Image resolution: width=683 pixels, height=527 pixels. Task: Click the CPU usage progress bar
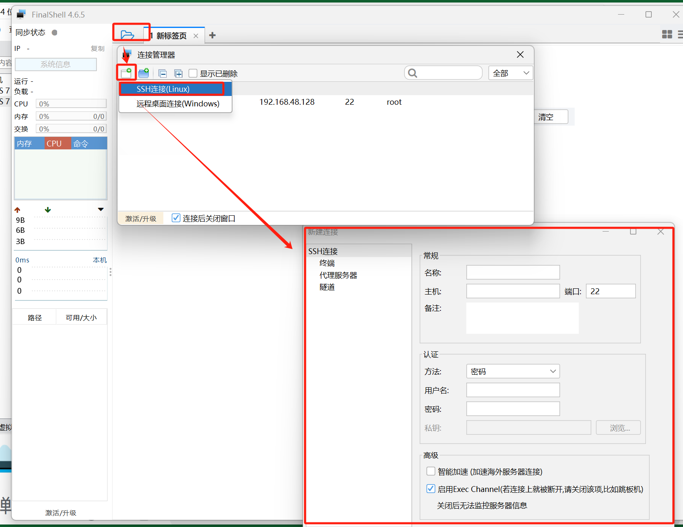click(71, 104)
